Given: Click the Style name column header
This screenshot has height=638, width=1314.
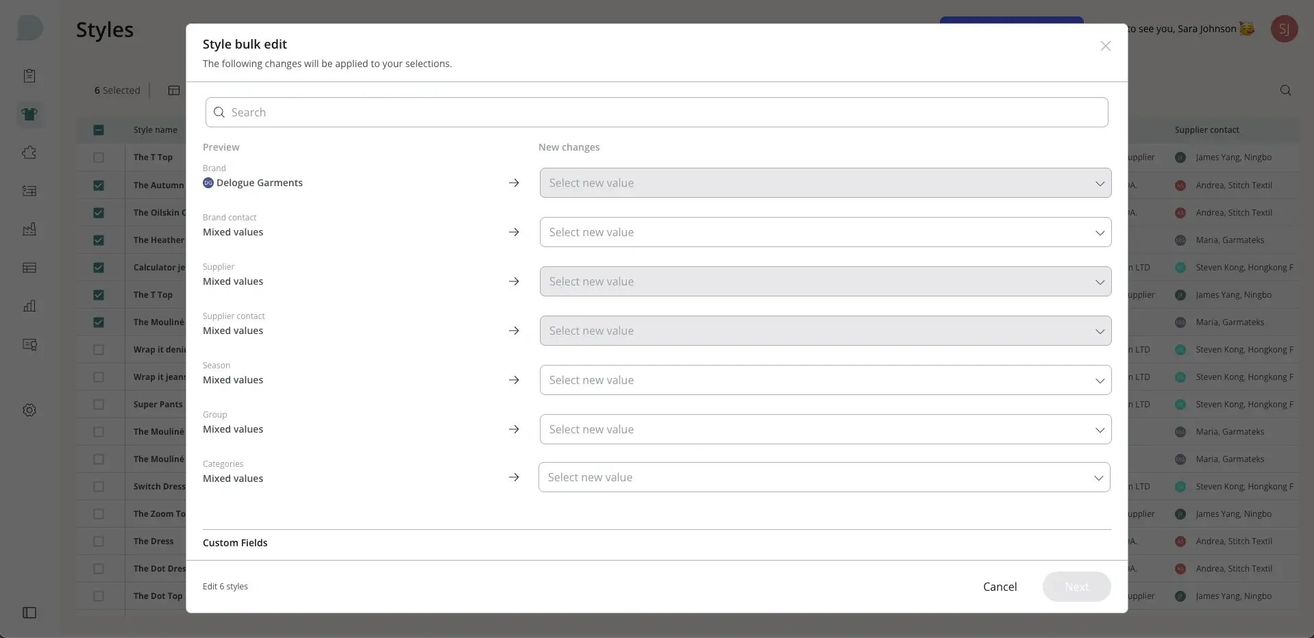Looking at the screenshot, I should (156, 130).
